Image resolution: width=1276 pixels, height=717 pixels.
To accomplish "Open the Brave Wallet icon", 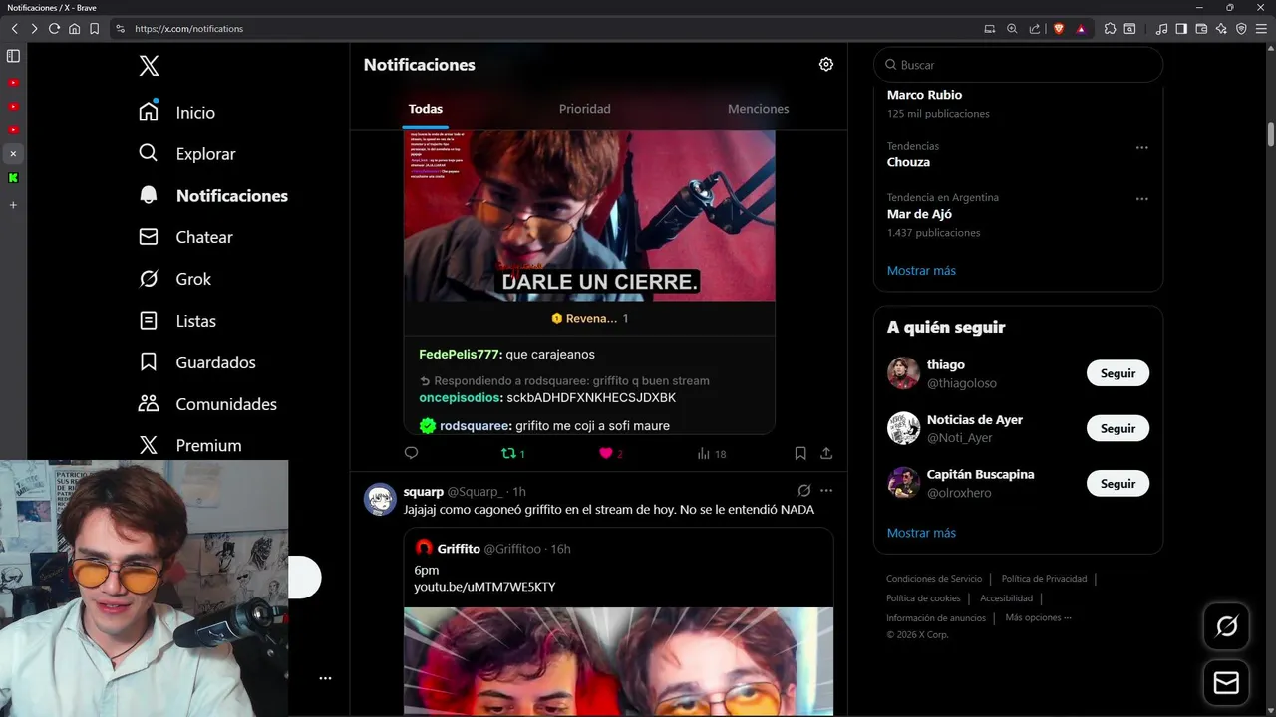I will click(1201, 29).
